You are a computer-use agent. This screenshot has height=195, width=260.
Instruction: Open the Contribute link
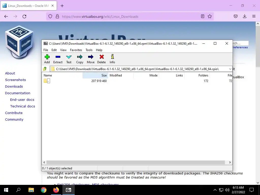[x=14, y=113]
